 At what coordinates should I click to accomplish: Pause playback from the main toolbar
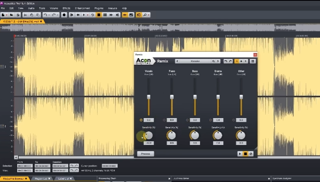(x=105, y=15)
